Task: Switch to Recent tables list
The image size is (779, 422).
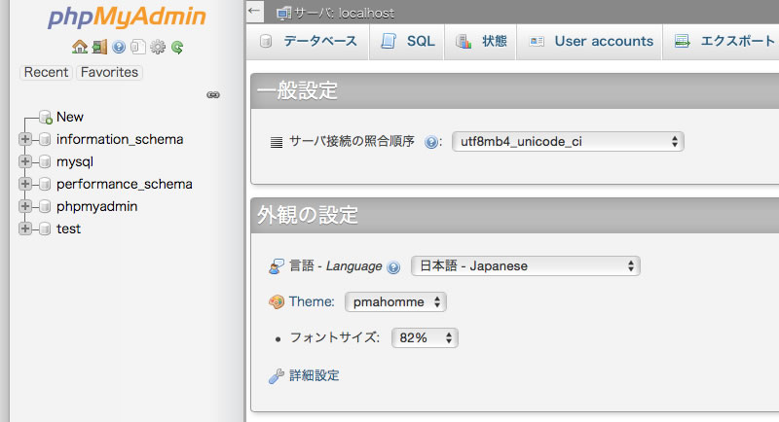Action: click(x=46, y=72)
